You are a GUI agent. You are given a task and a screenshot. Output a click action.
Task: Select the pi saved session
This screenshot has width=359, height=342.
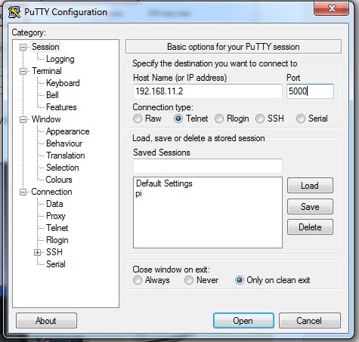pos(138,194)
